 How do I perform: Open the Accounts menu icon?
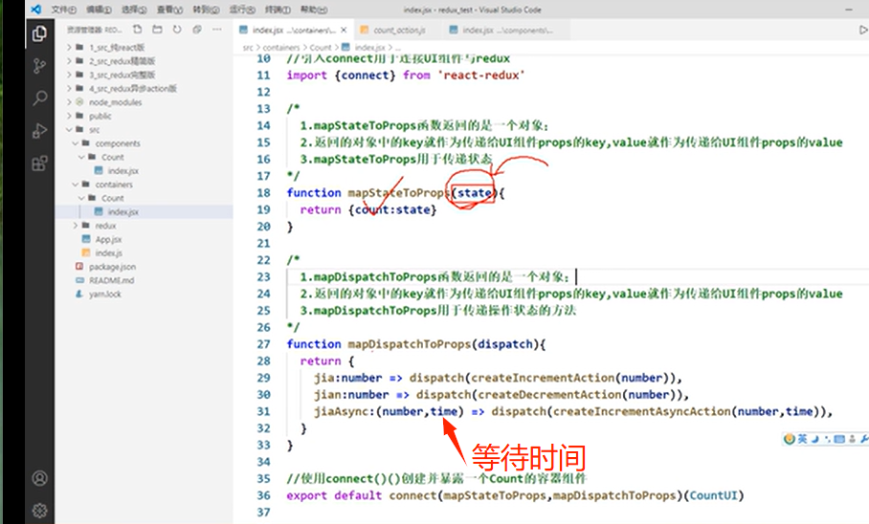39,478
